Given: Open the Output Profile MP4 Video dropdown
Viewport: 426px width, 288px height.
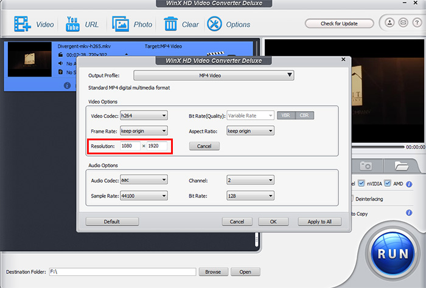Looking at the screenshot, I should [x=214, y=75].
